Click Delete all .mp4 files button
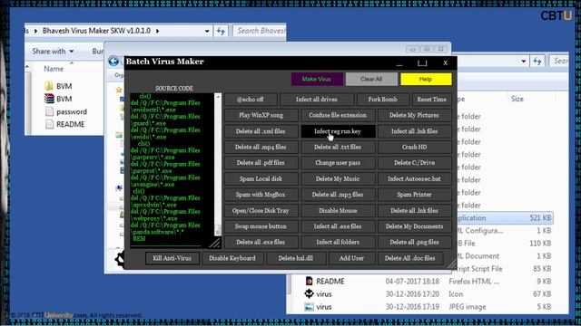This screenshot has width=581, height=326. (x=261, y=147)
